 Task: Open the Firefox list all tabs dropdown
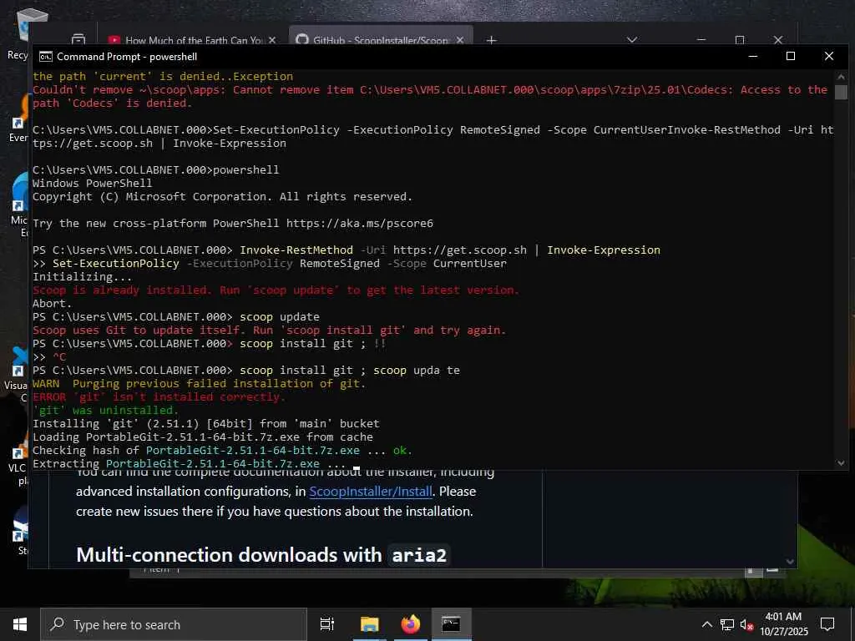[632, 40]
